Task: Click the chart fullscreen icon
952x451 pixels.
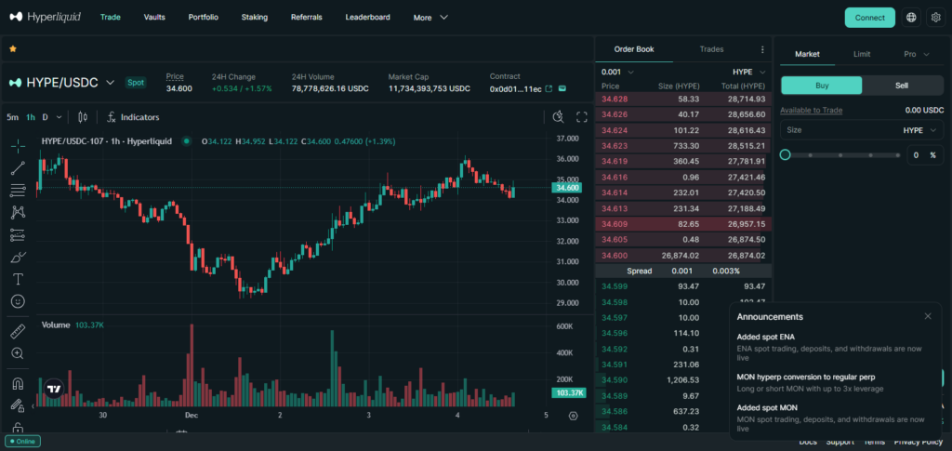Action: (x=582, y=117)
